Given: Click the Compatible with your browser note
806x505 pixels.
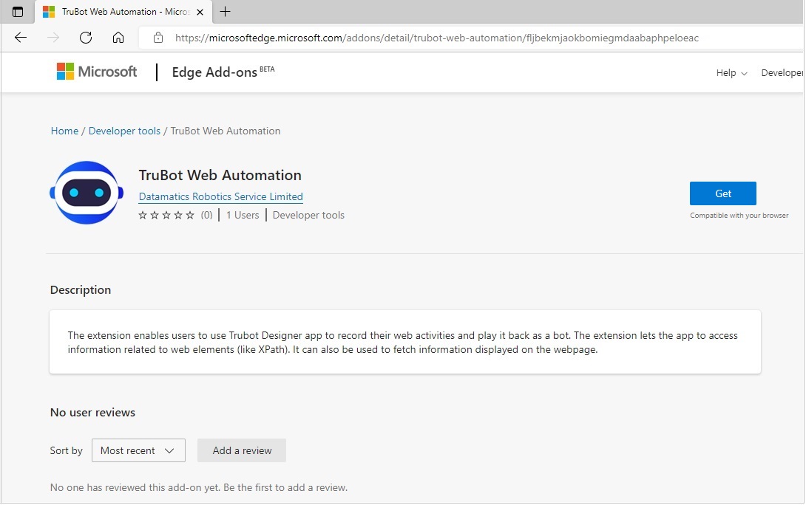Looking at the screenshot, I should [x=739, y=216].
